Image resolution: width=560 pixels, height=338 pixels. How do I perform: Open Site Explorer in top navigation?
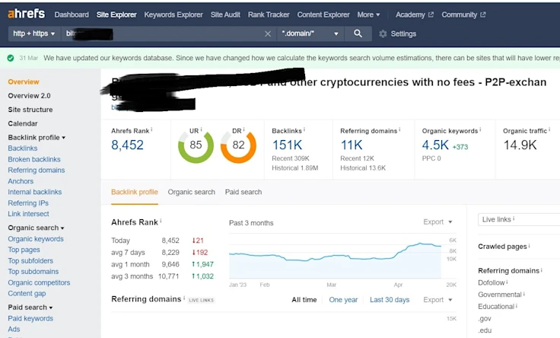pyautogui.click(x=116, y=14)
